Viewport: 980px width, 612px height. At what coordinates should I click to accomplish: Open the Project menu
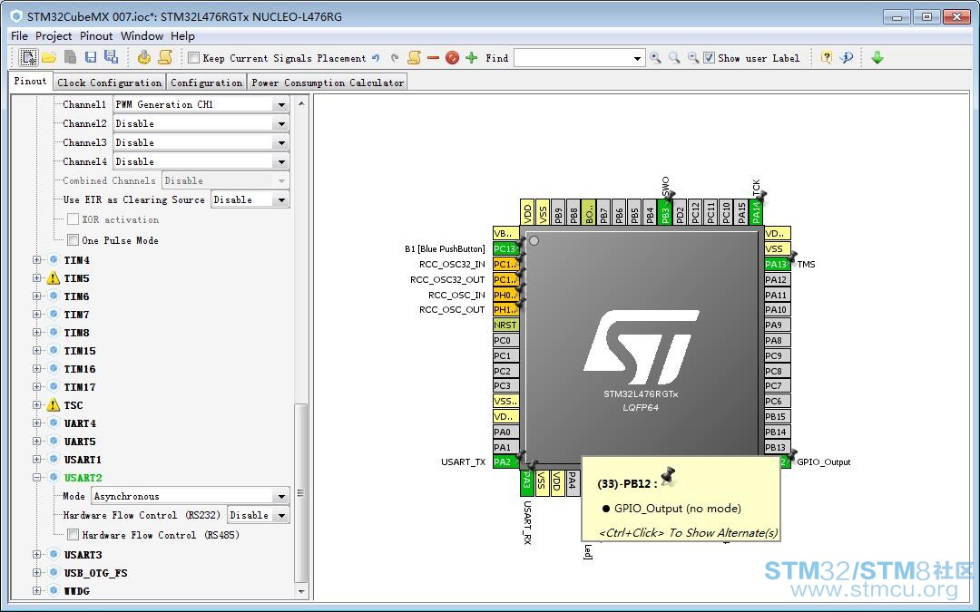point(54,35)
